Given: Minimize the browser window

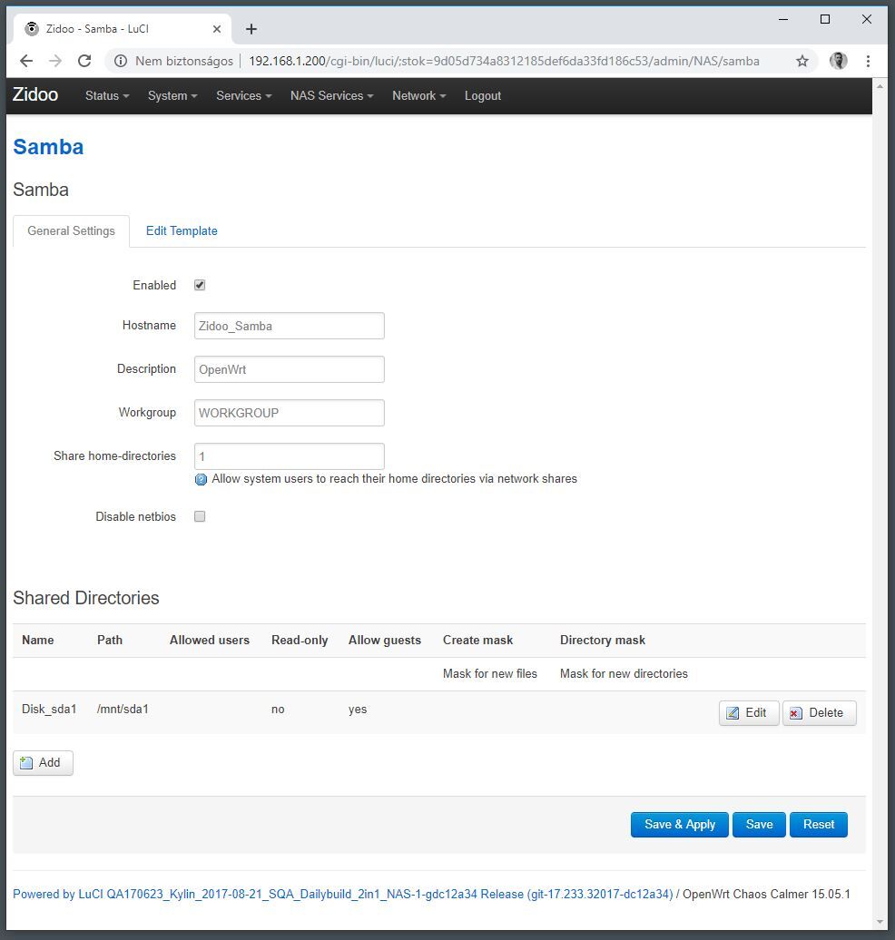Looking at the screenshot, I should coord(782,19).
